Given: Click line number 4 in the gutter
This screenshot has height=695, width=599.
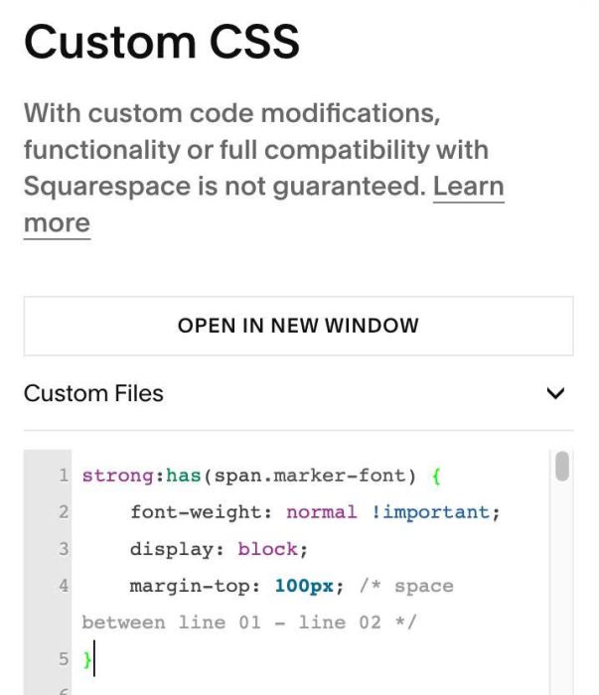Looking at the screenshot, I should coord(64,586).
